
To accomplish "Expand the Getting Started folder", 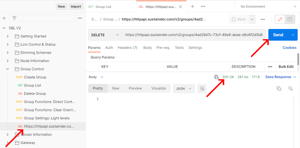I will (8, 36).
